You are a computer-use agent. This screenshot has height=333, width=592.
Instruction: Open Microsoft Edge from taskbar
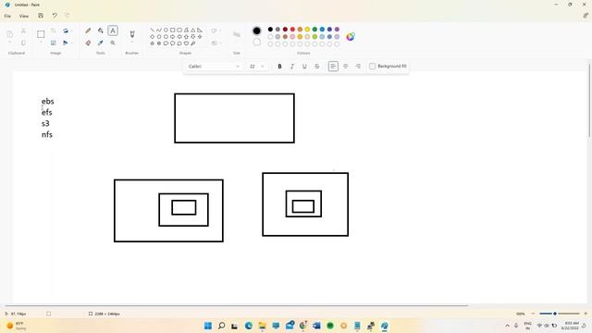249,326
